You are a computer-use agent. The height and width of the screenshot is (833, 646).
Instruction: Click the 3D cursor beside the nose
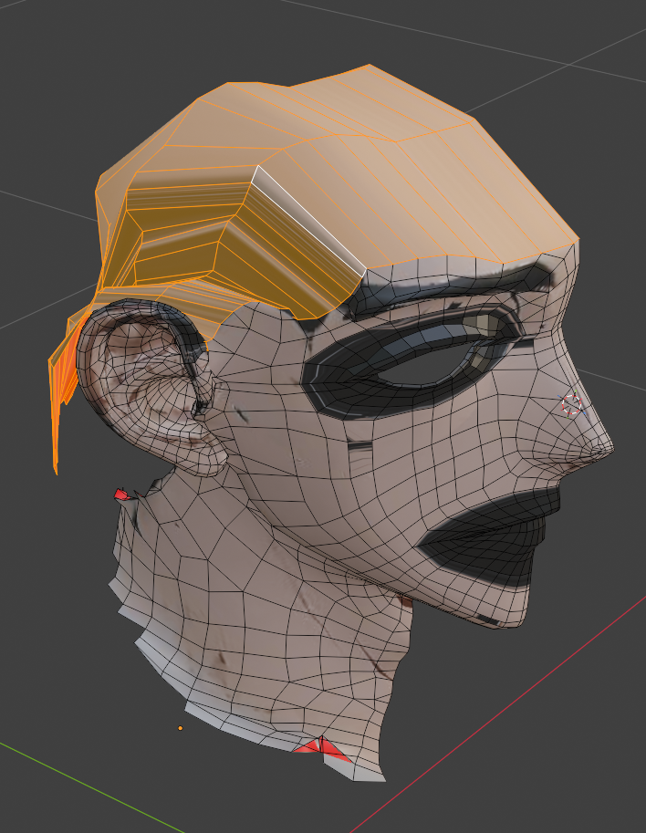(x=572, y=405)
